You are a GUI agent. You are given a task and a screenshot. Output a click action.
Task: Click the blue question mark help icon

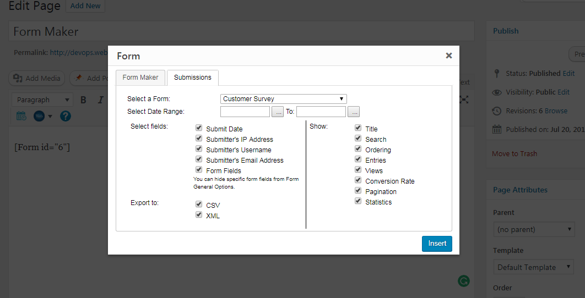click(66, 116)
